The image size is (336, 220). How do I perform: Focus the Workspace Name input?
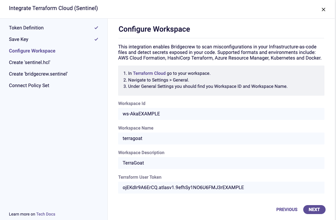pyautogui.click(x=221, y=138)
